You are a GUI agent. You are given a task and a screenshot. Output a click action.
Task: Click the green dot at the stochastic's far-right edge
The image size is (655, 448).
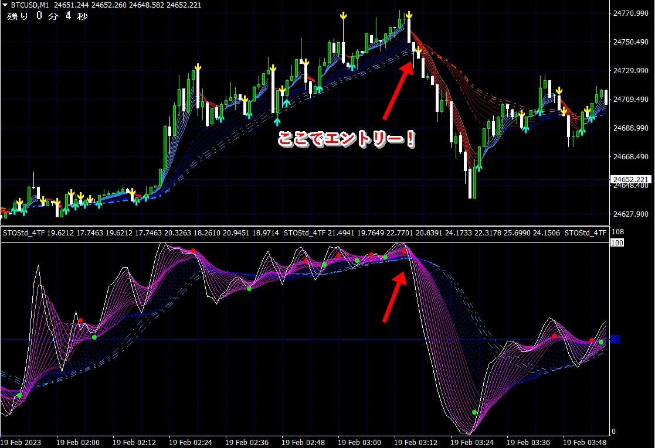601,342
